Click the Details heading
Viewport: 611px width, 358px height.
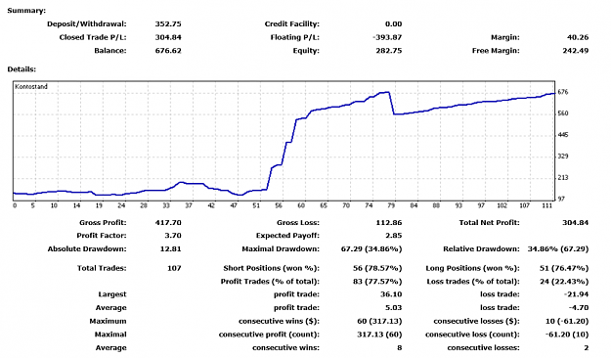pyautogui.click(x=22, y=69)
